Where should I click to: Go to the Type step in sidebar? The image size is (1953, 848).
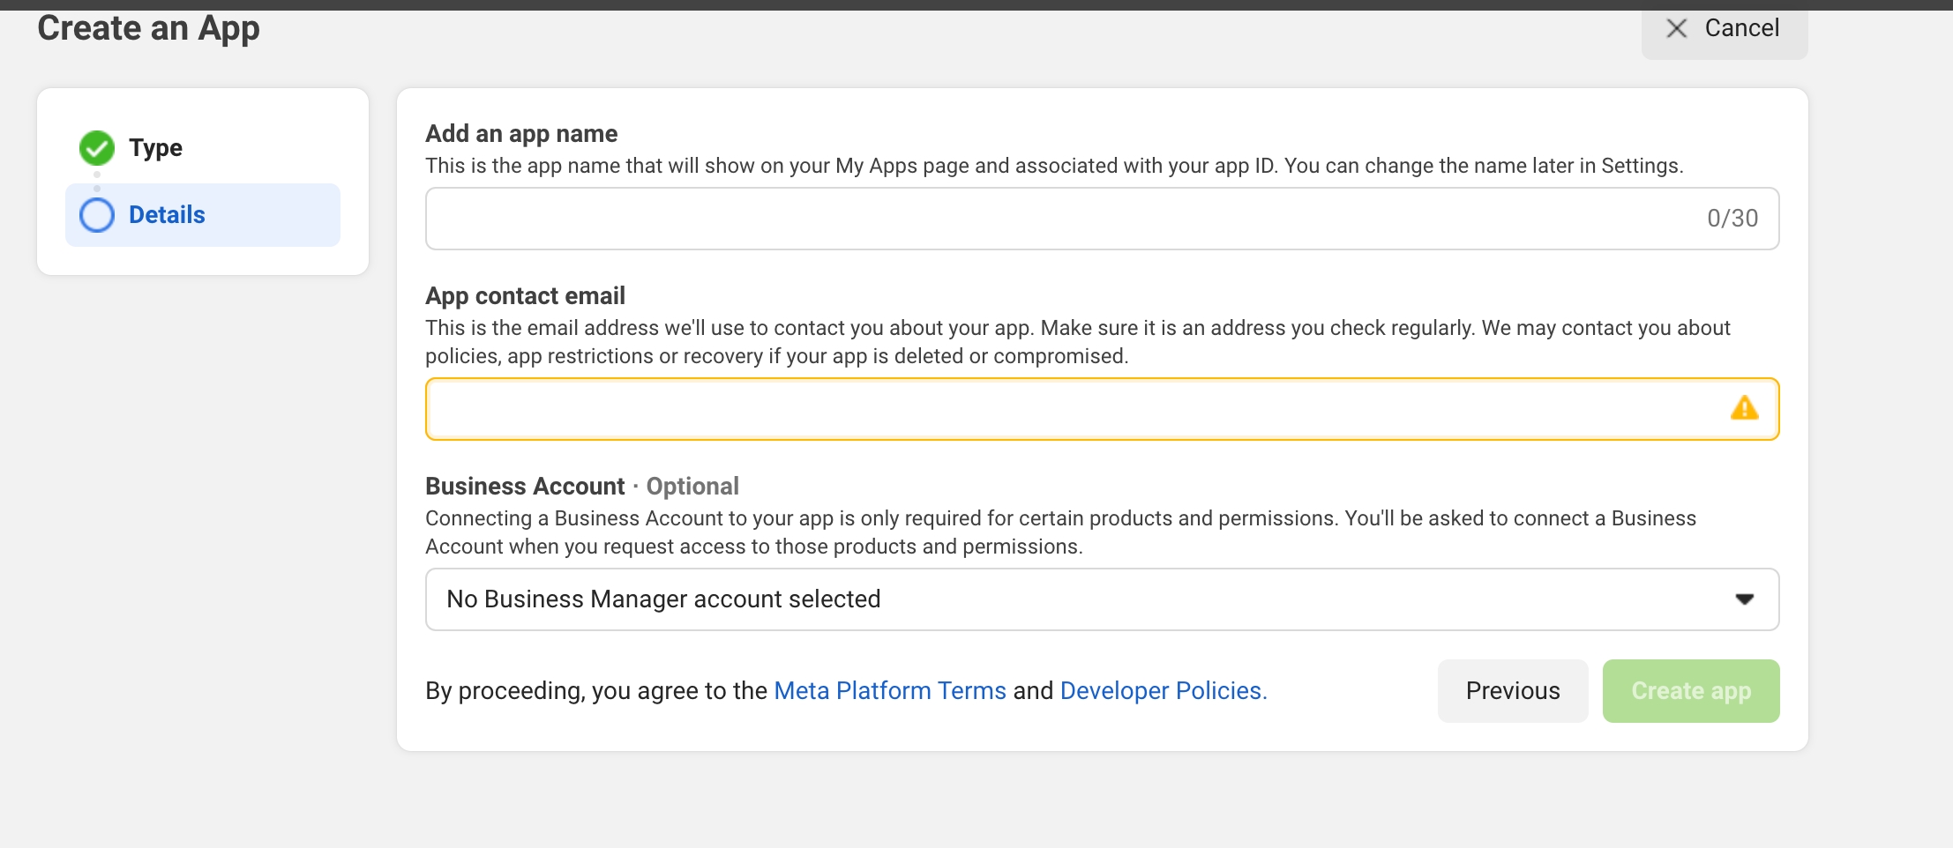pyautogui.click(x=155, y=148)
